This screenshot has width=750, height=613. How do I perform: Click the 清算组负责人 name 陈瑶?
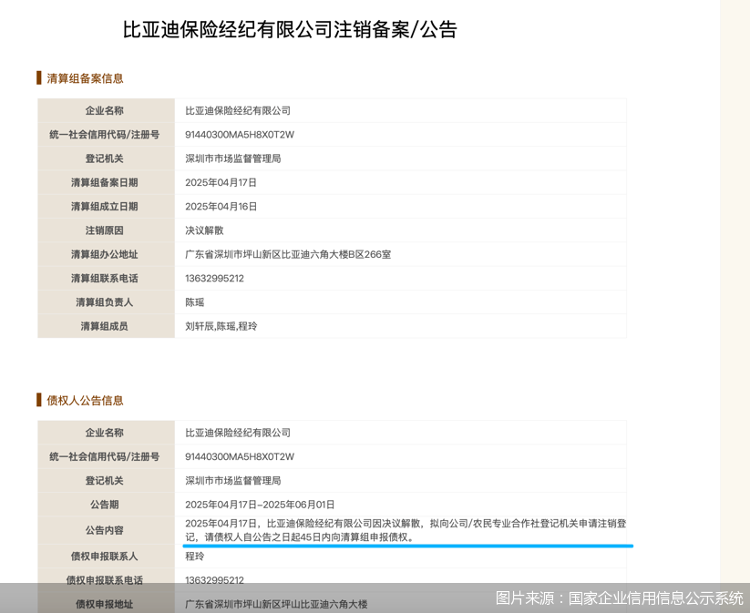tap(195, 302)
